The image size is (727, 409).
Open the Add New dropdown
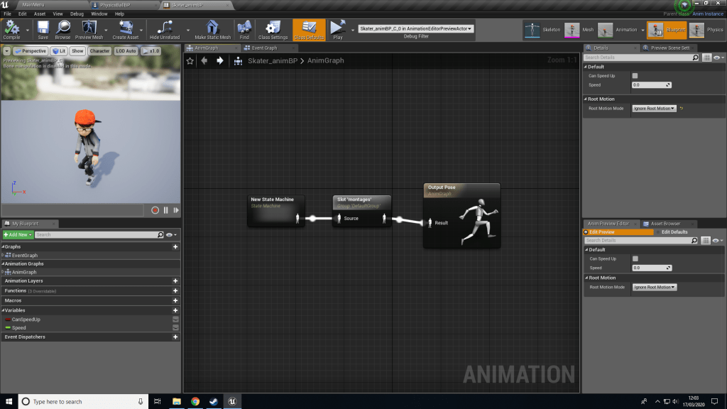[x=18, y=234]
